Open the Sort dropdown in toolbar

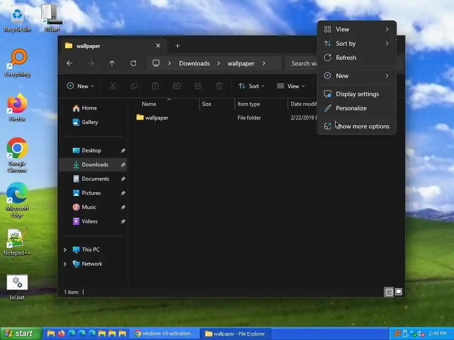[251, 86]
